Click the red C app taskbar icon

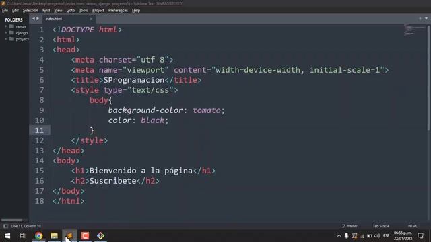pos(85,236)
